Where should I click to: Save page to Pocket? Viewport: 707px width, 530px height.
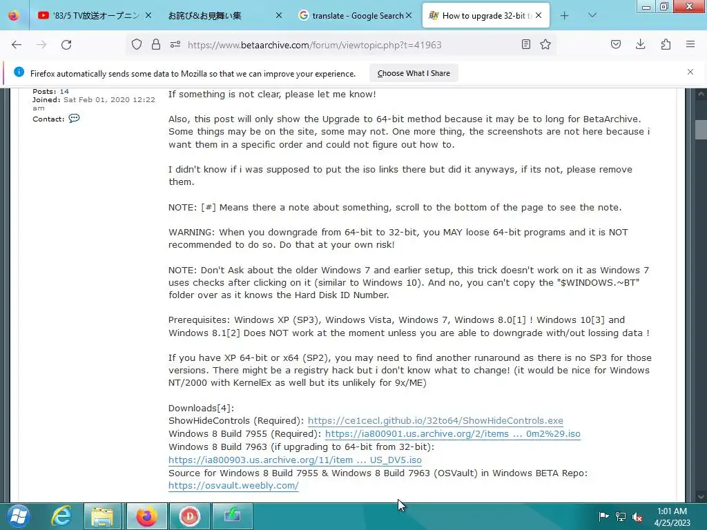616,45
